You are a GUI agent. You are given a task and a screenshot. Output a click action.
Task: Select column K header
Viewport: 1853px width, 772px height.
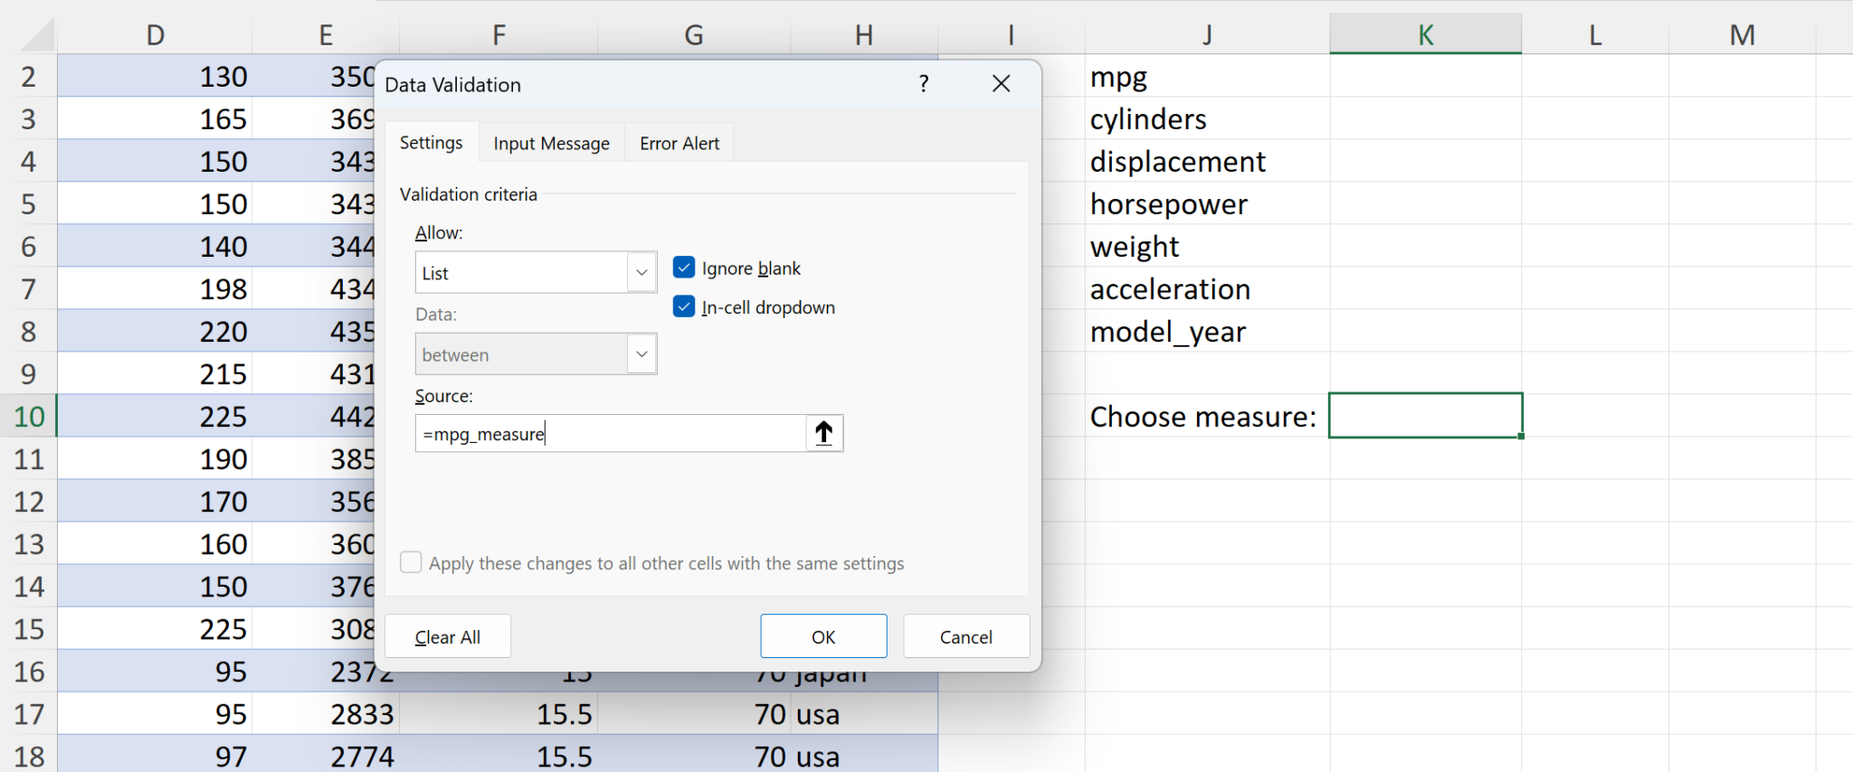(x=1425, y=35)
